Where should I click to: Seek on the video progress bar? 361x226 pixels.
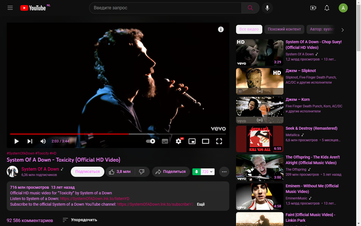coord(118,134)
